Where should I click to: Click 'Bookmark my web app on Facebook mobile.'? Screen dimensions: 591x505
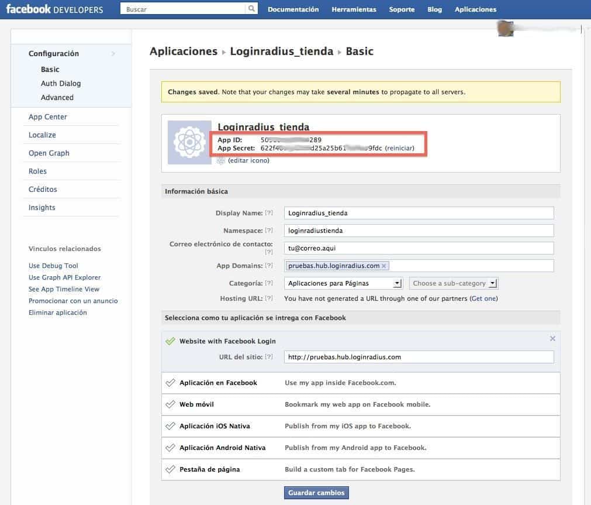click(358, 404)
